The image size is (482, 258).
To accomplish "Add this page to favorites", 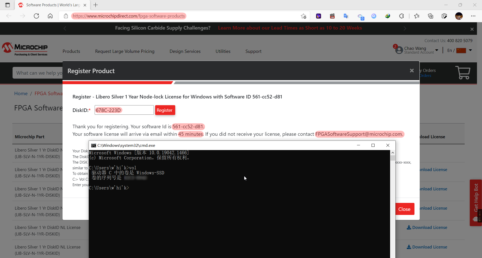I will [x=304, y=16].
